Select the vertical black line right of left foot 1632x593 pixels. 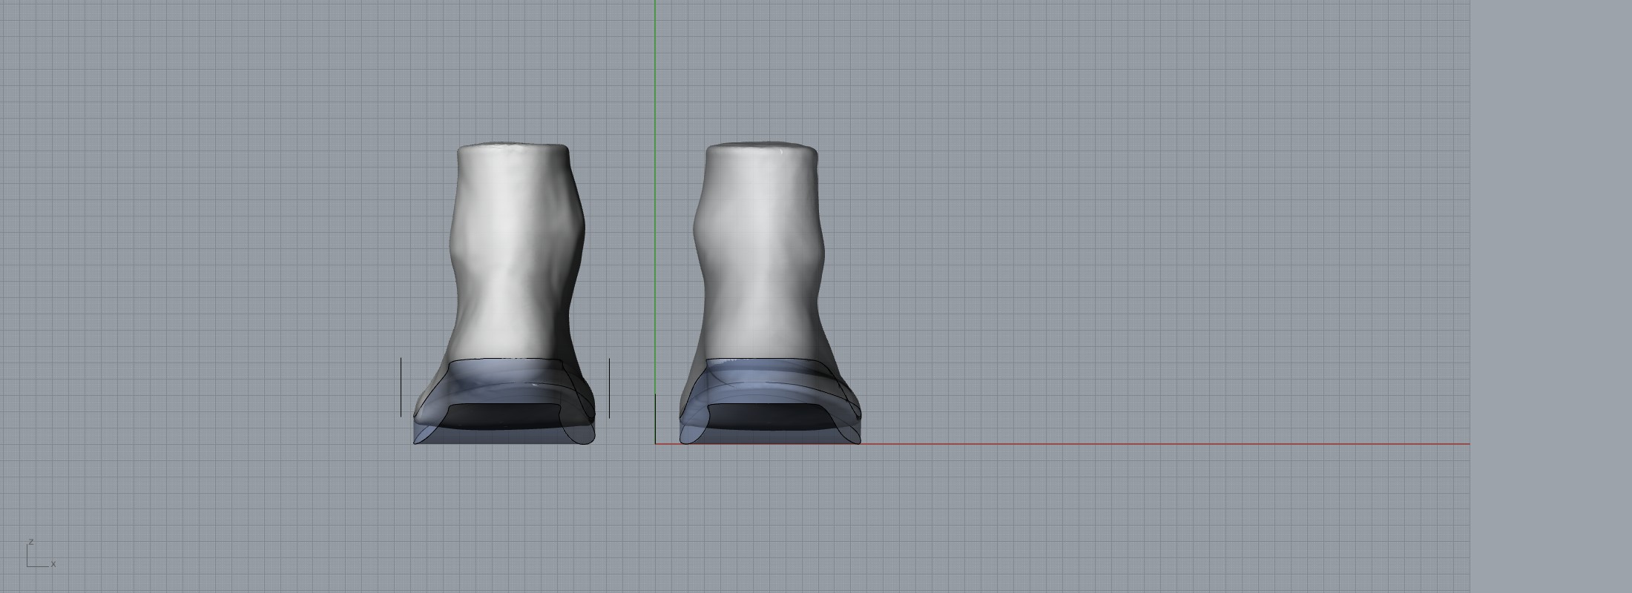point(609,387)
